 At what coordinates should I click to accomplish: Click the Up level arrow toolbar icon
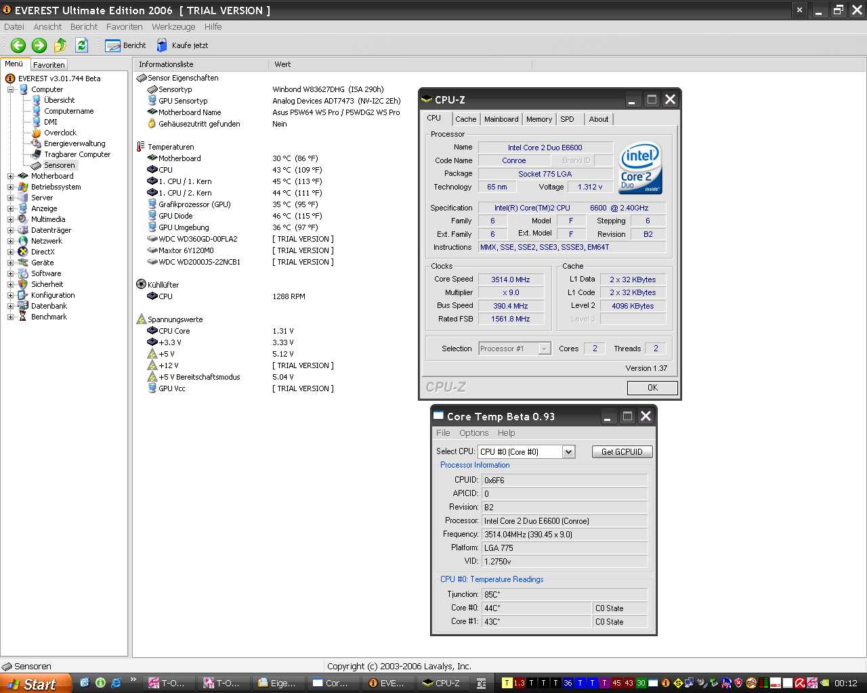(x=60, y=45)
